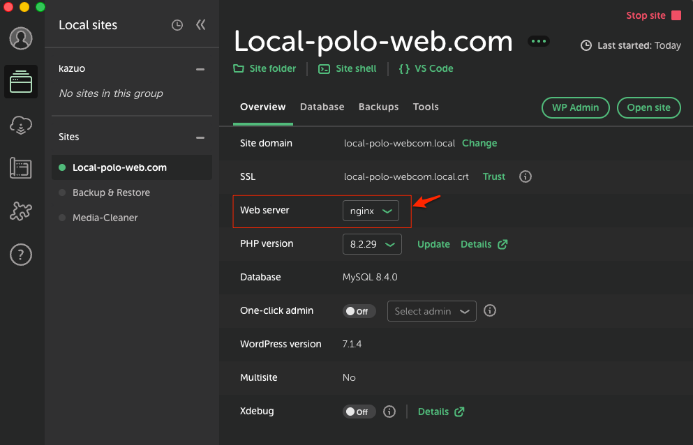The height and width of the screenshot is (445, 693).
Task: Click the One-click admin info icon
Action: click(490, 310)
